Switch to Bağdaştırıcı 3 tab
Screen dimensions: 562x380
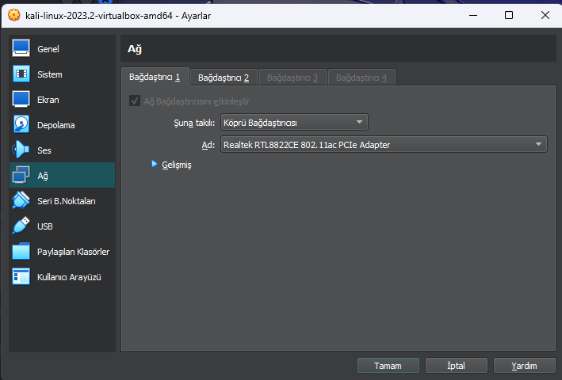292,78
